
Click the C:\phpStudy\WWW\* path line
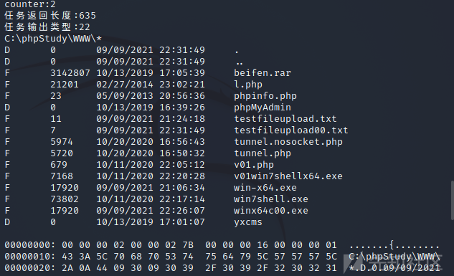pyautogui.click(x=53, y=39)
